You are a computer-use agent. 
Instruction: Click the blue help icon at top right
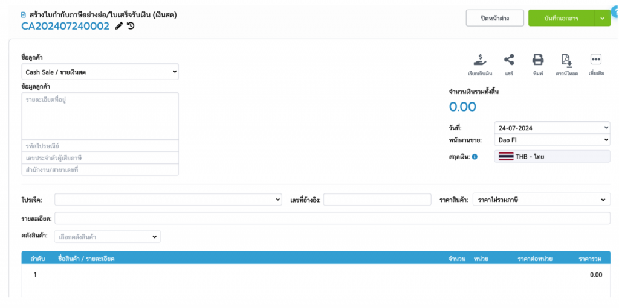614,11
